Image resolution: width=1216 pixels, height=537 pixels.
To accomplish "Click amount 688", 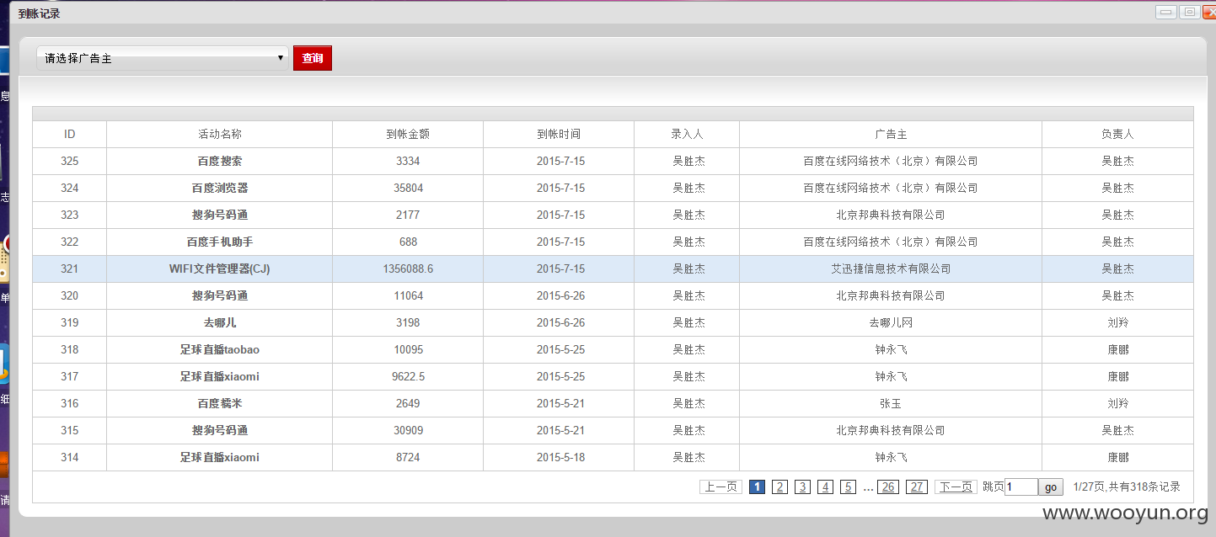I will tap(408, 242).
